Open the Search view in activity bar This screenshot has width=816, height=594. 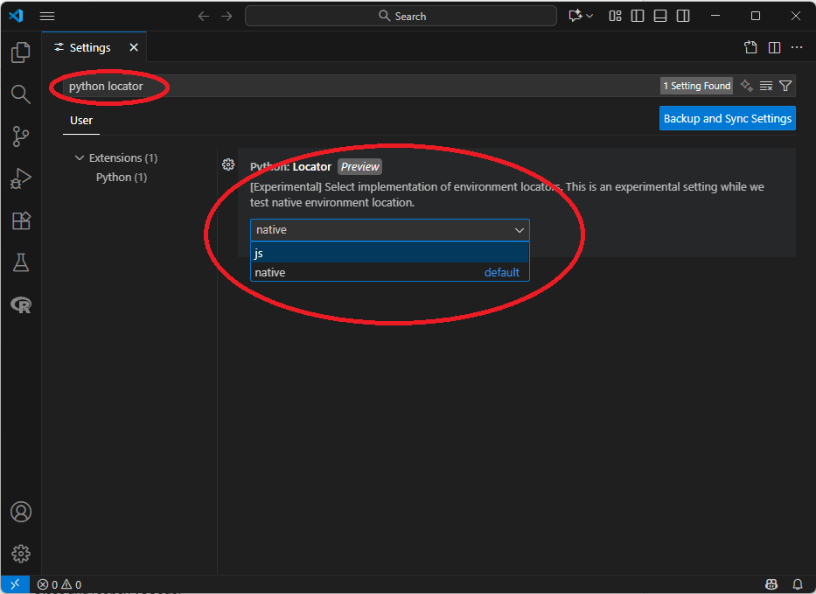[x=21, y=94]
